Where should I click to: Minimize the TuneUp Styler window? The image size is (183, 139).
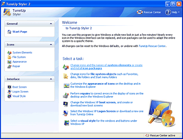[x=168, y=4]
